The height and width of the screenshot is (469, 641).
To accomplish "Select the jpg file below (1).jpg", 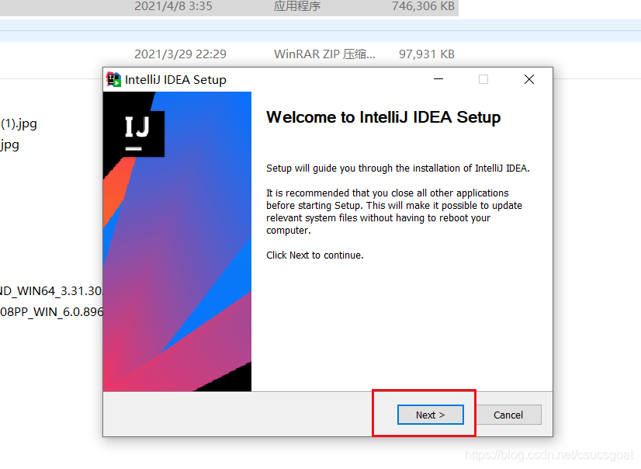I will 9,144.
